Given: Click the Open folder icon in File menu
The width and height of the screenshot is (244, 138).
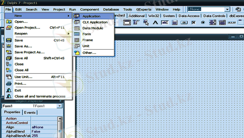Looking at the screenshot, I should [x=9, y=22].
